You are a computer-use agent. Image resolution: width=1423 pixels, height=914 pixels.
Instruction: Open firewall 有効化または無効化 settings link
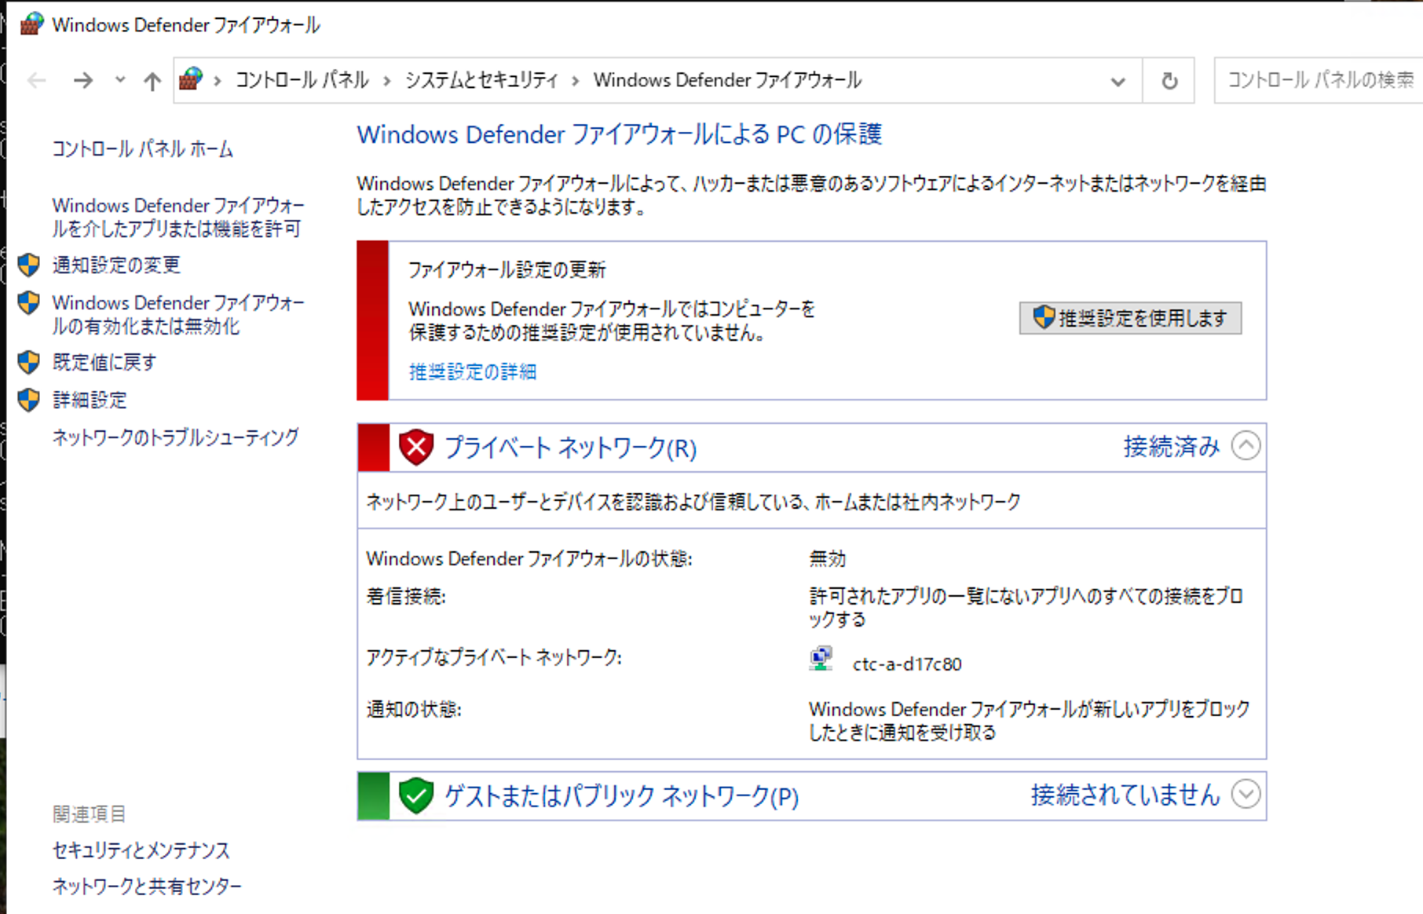click(x=177, y=314)
